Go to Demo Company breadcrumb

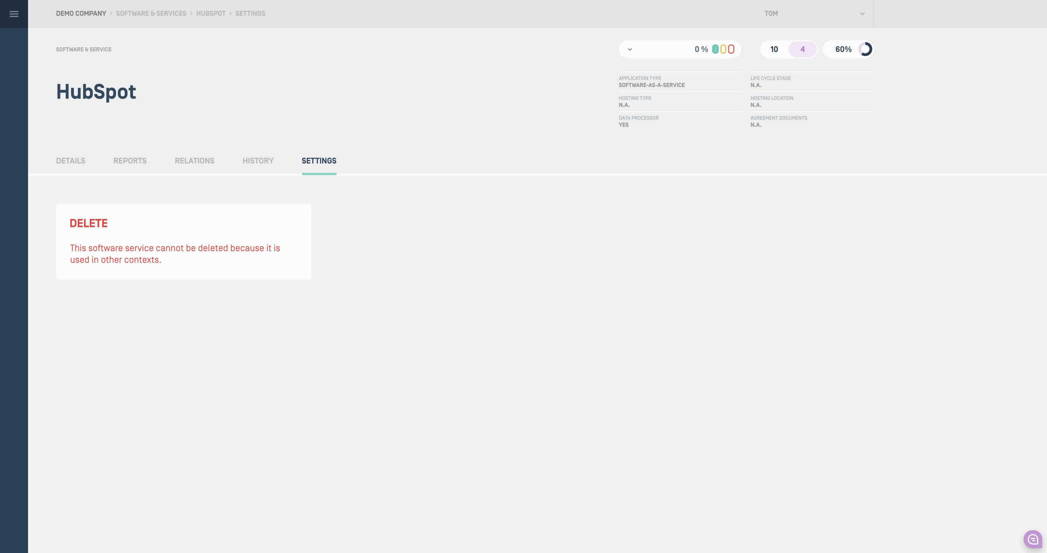(x=81, y=13)
